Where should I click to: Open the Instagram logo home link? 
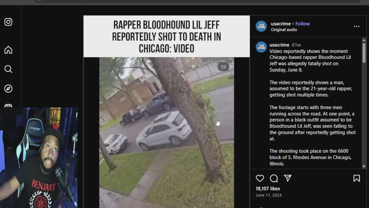[x=8, y=22]
